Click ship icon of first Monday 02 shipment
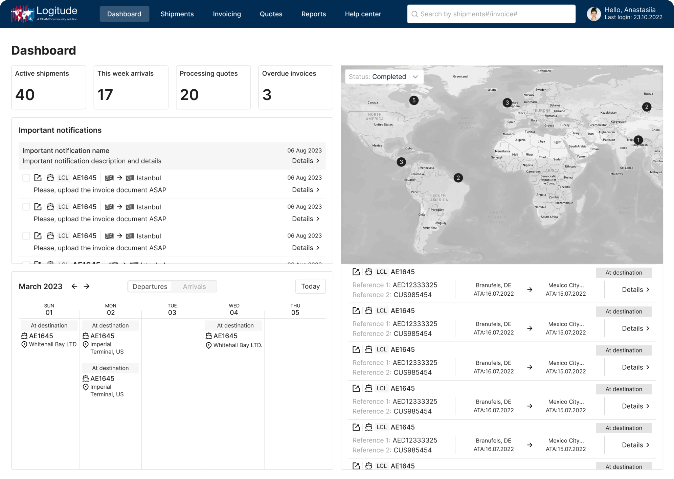 click(x=86, y=336)
